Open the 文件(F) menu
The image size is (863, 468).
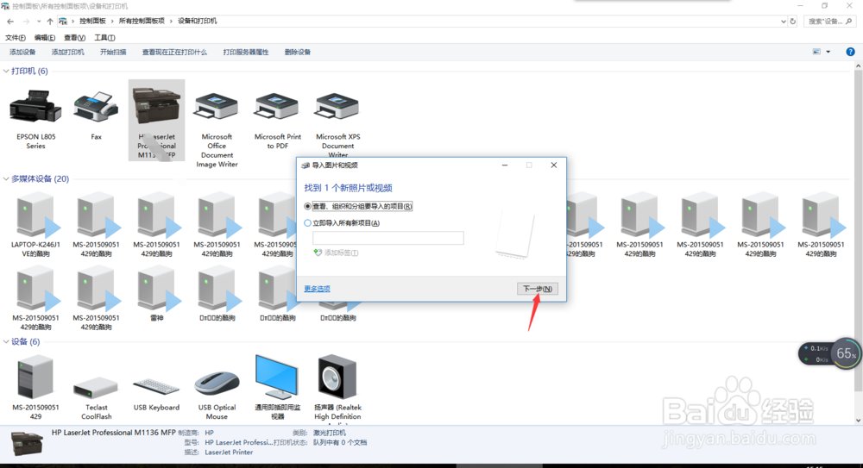[16, 37]
